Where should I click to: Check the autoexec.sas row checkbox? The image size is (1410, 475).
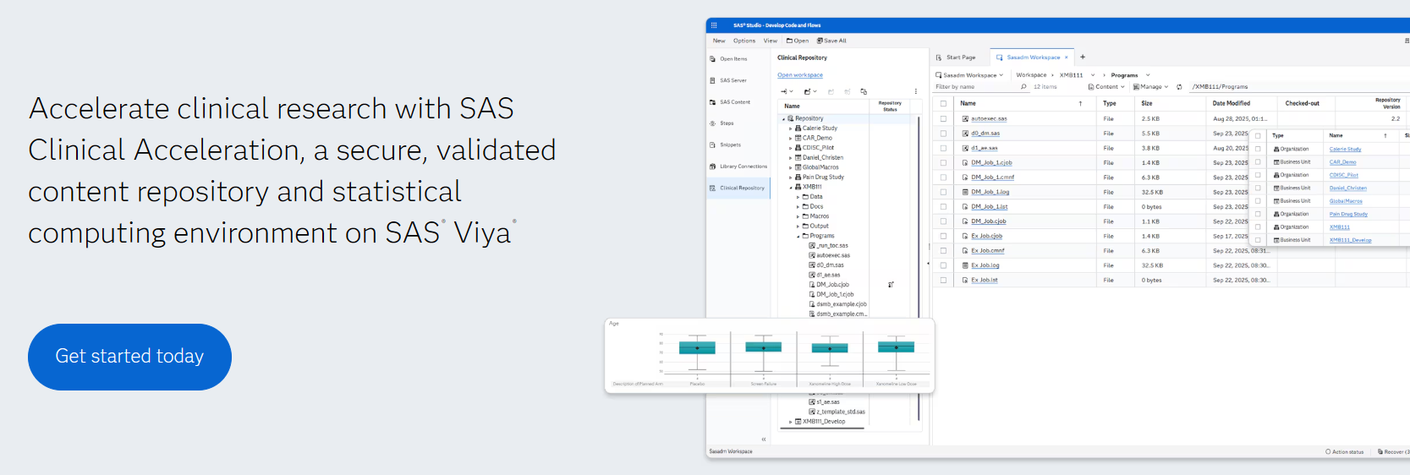click(x=943, y=119)
